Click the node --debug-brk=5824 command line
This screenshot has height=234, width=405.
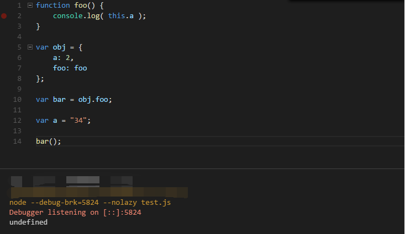pos(90,203)
